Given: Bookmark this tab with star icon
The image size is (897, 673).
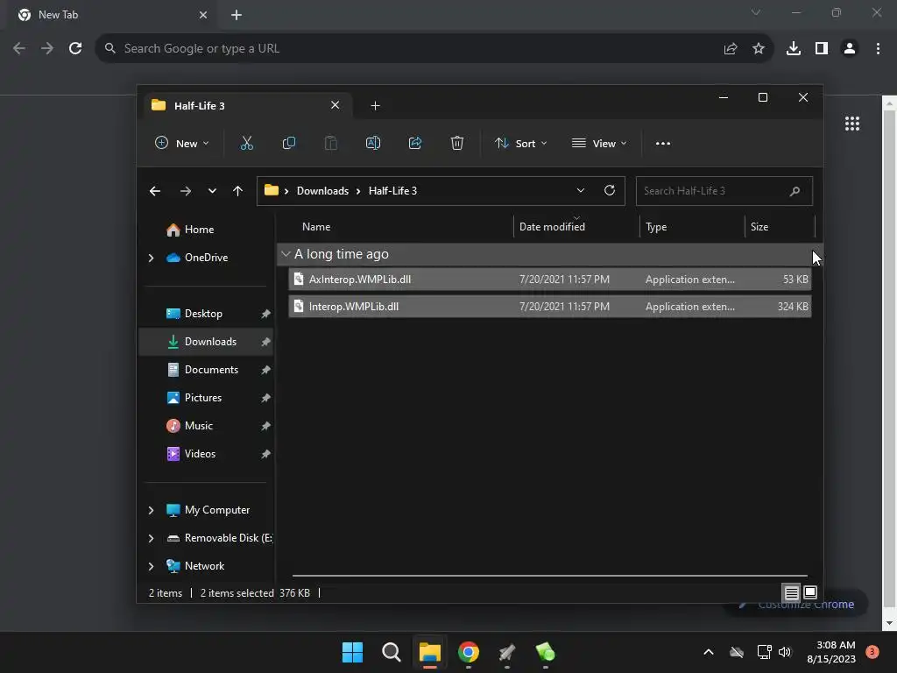Looking at the screenshot, I should [x=759, y=49].
